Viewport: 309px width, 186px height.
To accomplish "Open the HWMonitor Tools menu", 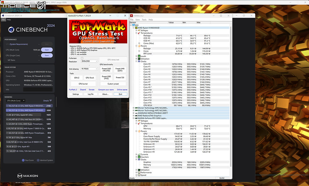I will coord(144,20).
